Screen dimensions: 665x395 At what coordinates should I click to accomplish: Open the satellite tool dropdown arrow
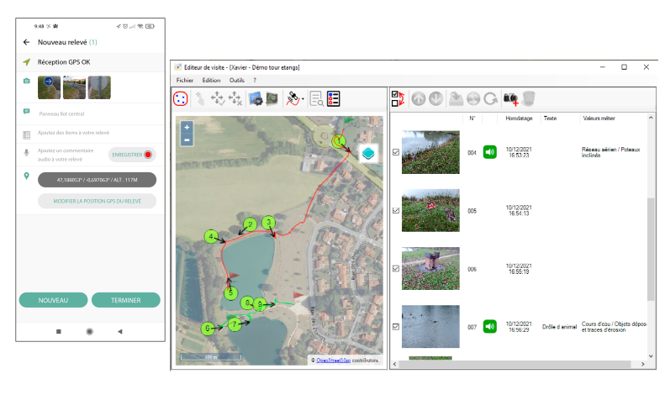303,99
